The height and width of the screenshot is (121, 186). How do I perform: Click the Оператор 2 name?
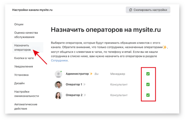click(74, 95)
